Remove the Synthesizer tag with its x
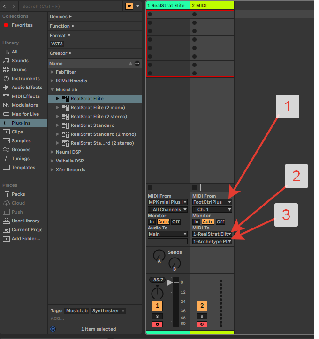The image size is (319, 339). coord(123,311)
